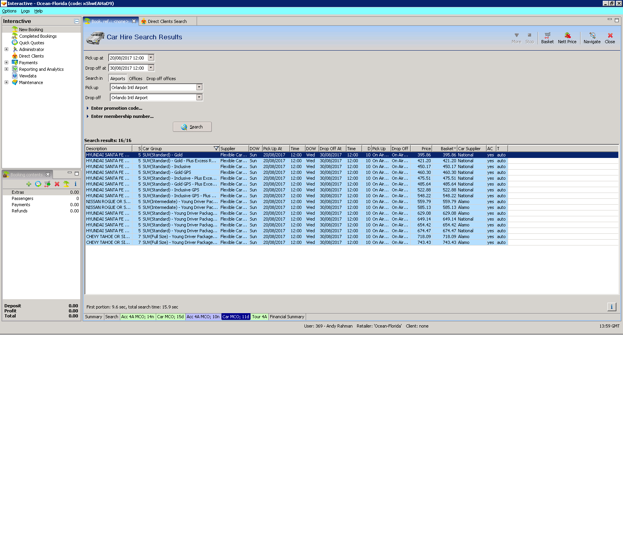The width and height of the screenshot is (623, 545).
Task: Expand Enter promotion code section
Action: [x=114, y=108]
